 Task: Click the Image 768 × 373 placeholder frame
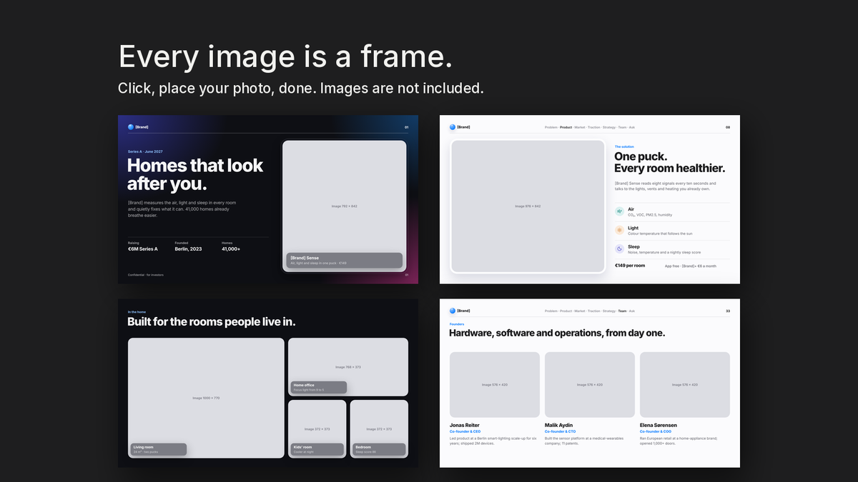coord(348,367)
